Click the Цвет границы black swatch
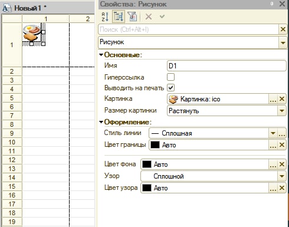The height and width of the screenshot is (227, 289). click(x=155, y=145)
